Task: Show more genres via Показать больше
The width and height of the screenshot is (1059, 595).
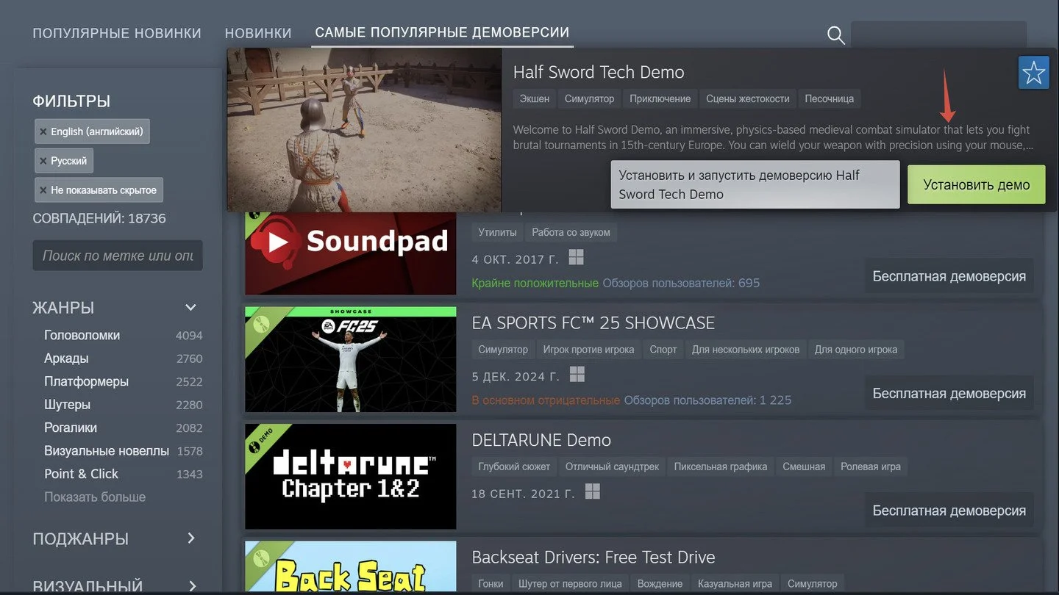Action: coord(95,497)
